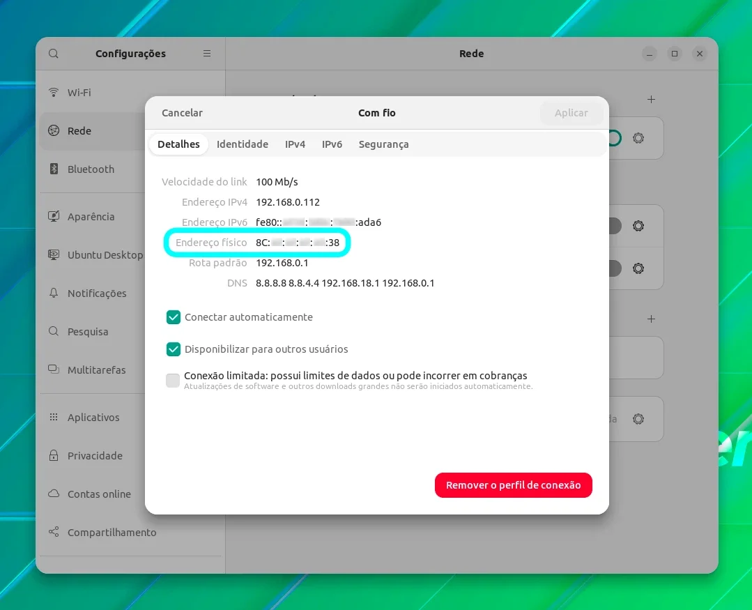Screen dimensions: 752x610
Task: Switch to the Detalhes tab
Action: coord(178,144)
